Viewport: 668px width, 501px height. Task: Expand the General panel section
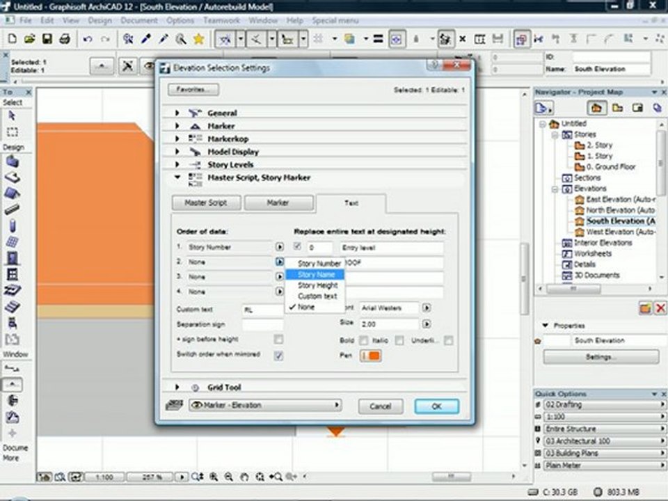tap(177, 113)
